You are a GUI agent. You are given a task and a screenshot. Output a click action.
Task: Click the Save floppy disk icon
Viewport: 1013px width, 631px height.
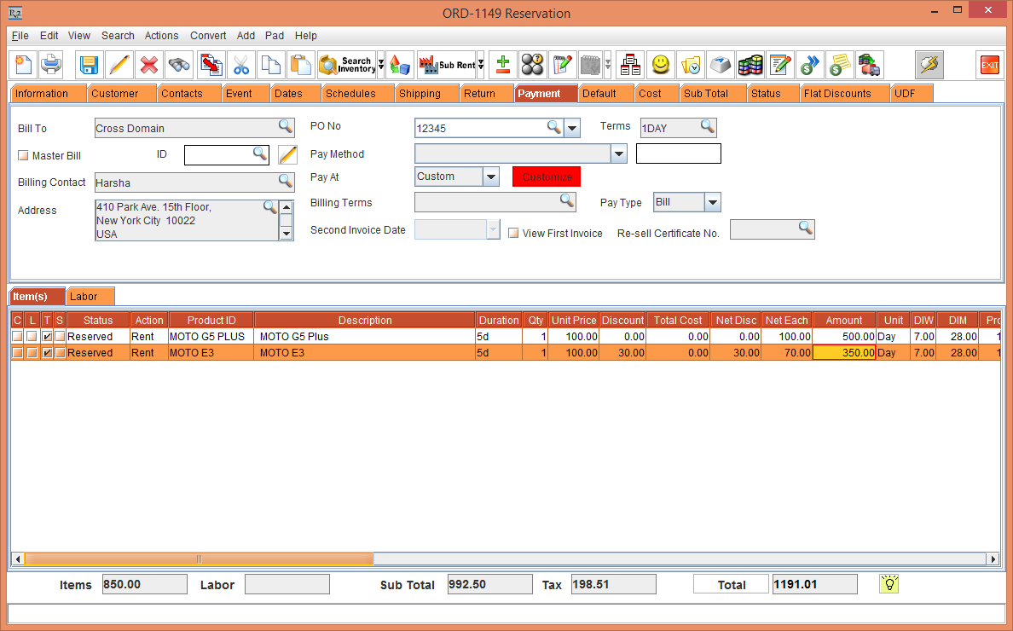point(89,65)
